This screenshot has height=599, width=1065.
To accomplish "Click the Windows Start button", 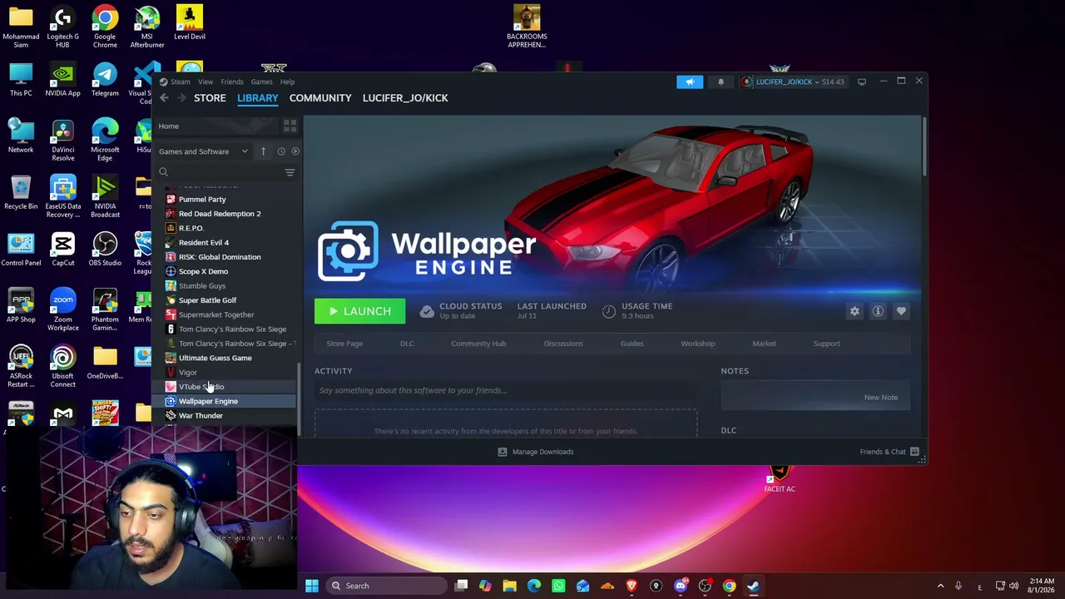I will coord(311,586).
